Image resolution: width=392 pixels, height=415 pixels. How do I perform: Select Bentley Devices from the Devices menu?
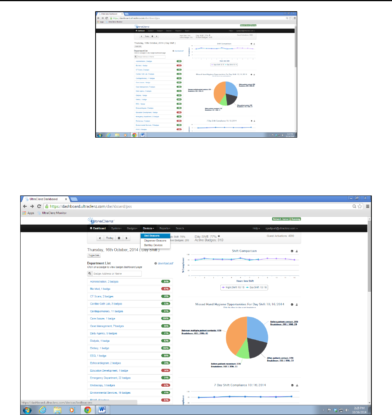tap(155, 246)
